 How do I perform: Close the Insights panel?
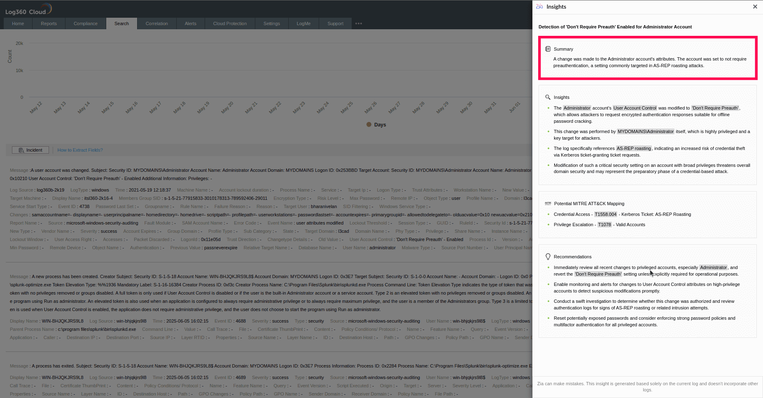tap(755, 7)
